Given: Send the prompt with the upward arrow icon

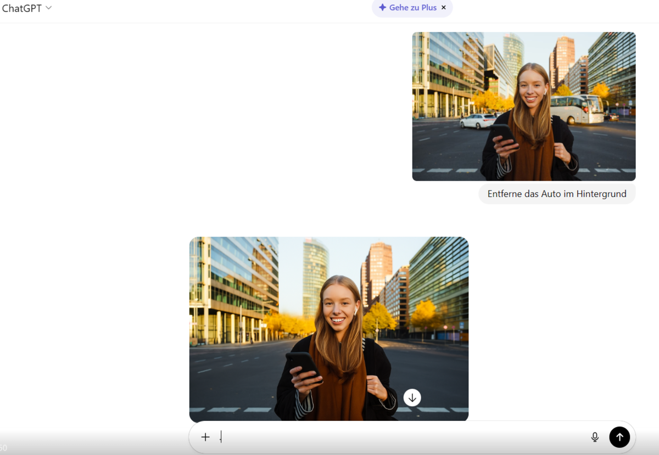Looking at the screenshot, I should pyautogui.click(x=619, y=437).
